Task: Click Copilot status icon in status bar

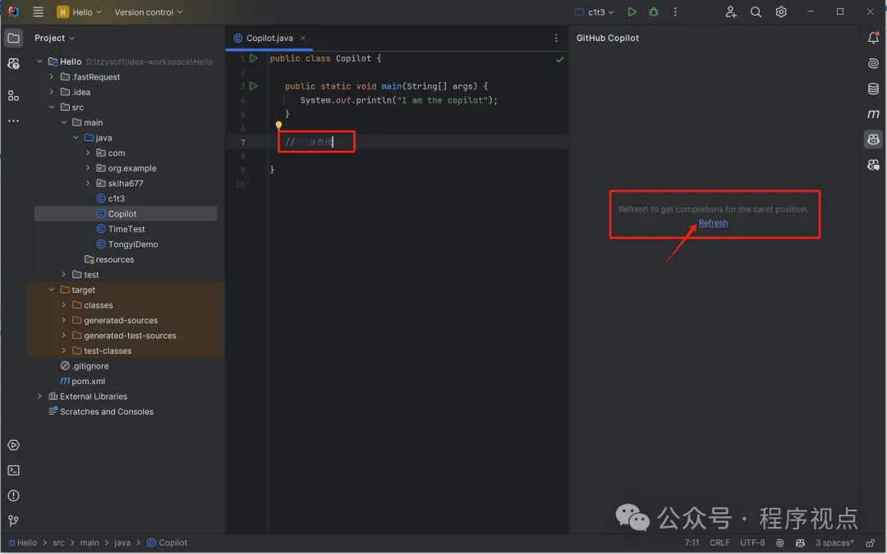Action: click(x=800, y=543)
